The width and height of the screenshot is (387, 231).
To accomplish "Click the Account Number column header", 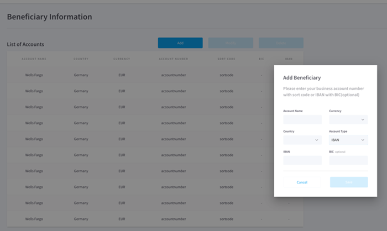I will click(174, 59).
